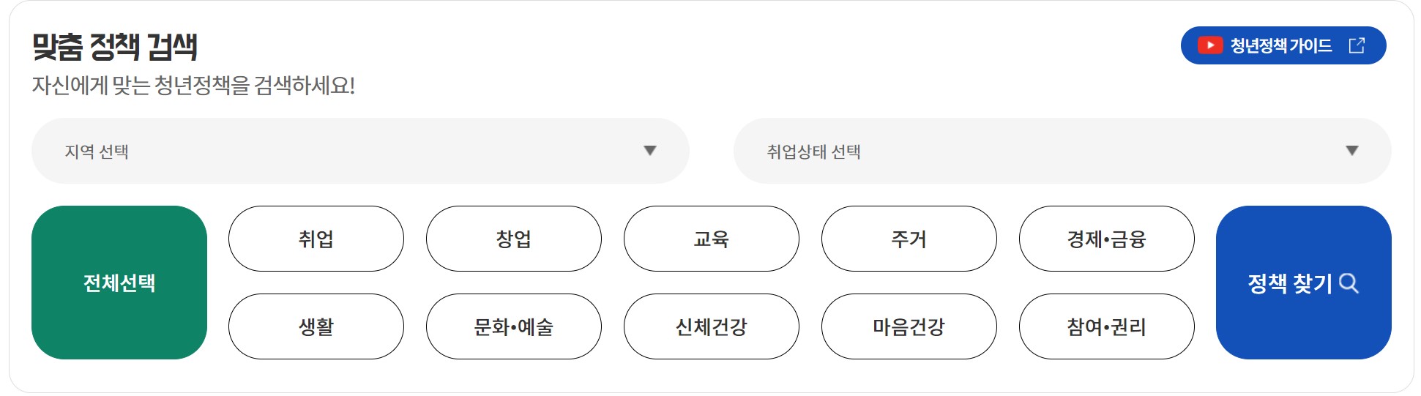This screenshot has width=1421, height=396.
Task: Open the 청년정책 가이드 link
Action: point(1283,45)
